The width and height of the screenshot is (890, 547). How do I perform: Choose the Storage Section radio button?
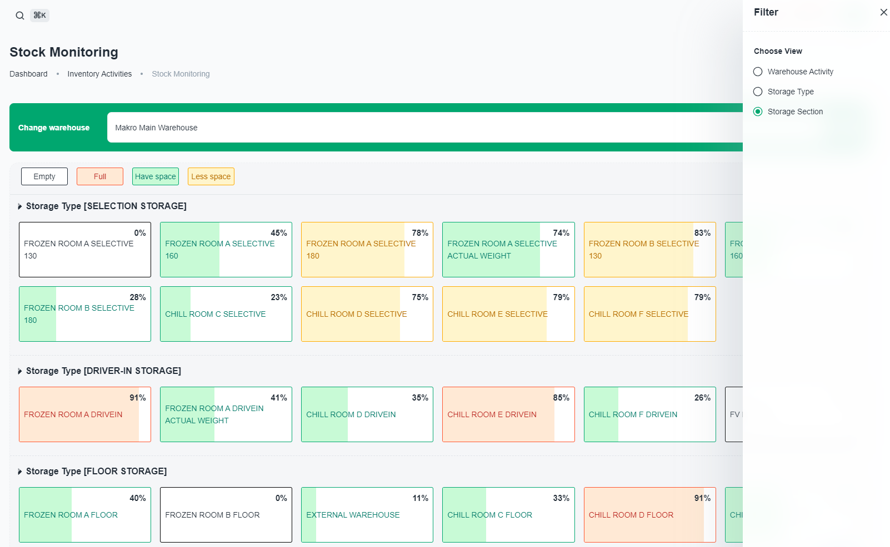(758, 112)
